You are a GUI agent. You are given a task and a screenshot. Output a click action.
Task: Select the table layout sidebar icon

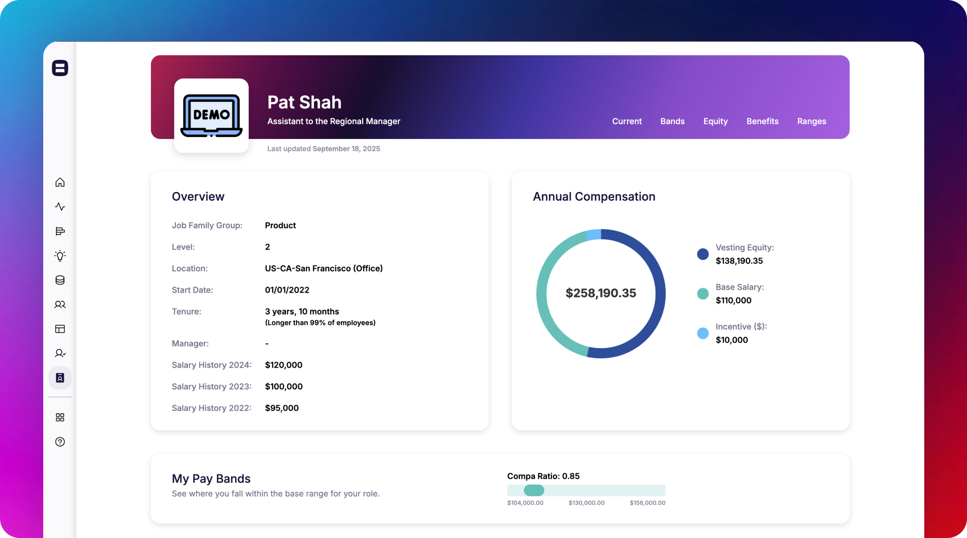click(60, 329)
